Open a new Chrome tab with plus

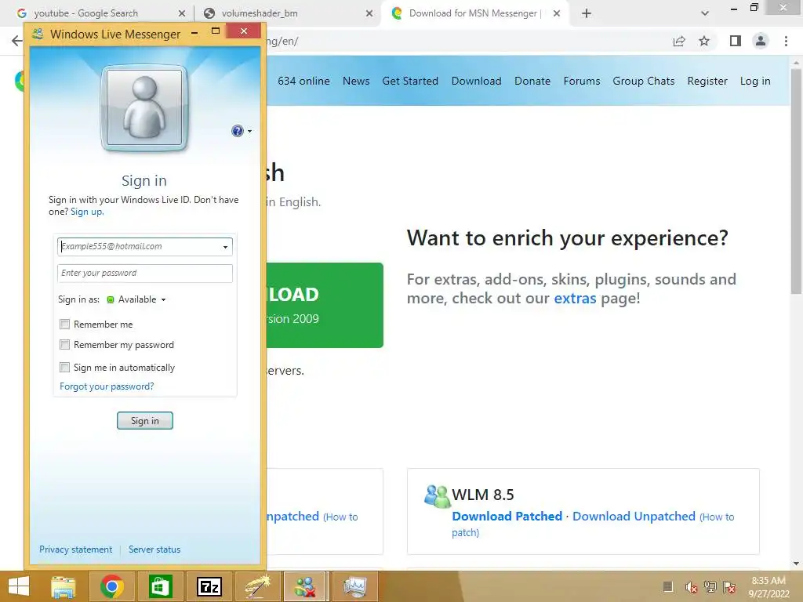(587, 13)
